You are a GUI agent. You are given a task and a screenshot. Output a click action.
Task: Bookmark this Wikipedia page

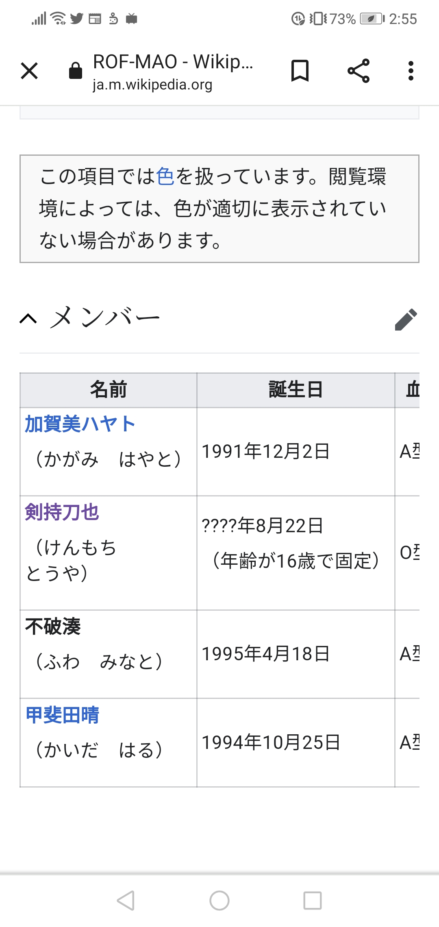(x=300, y=71)
